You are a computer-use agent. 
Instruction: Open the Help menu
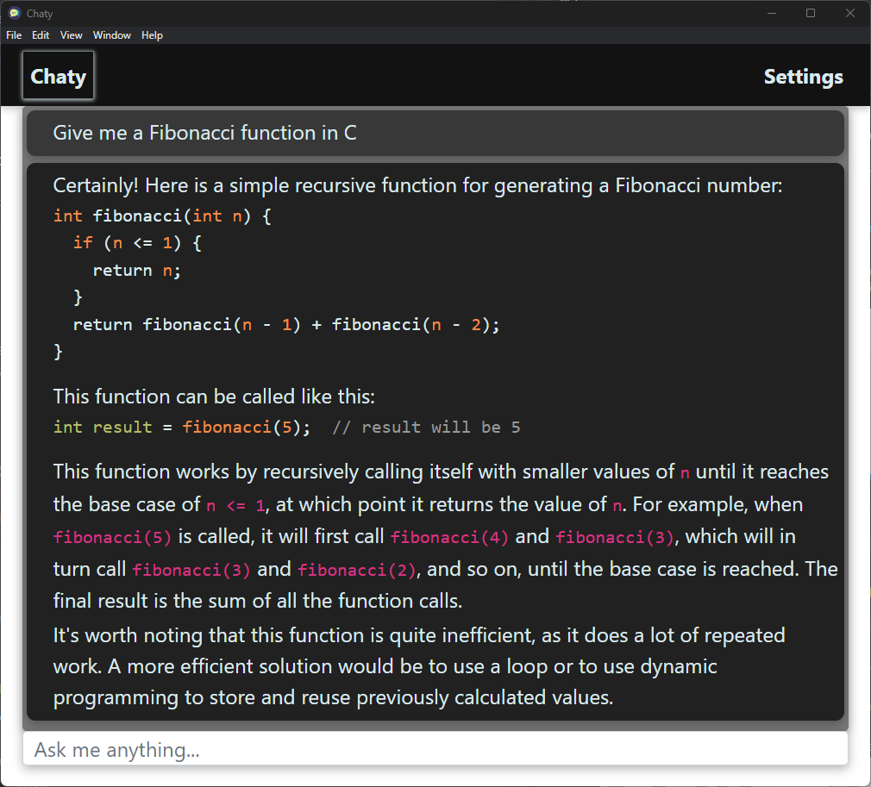tap(152, 35)
